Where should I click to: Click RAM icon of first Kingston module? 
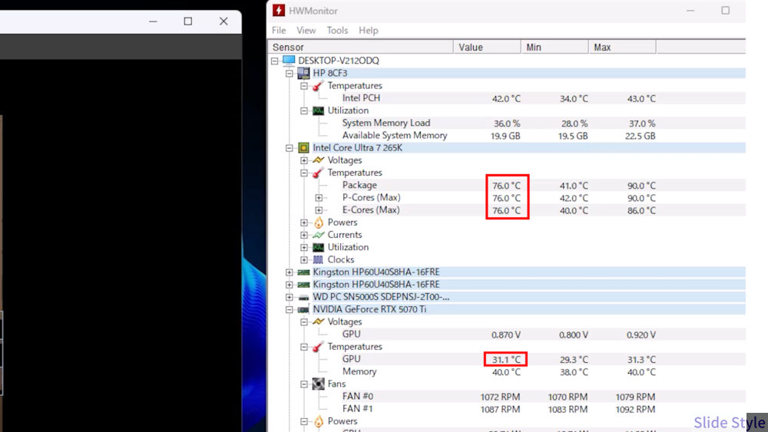pyautogui.click(x=303, y=272)
